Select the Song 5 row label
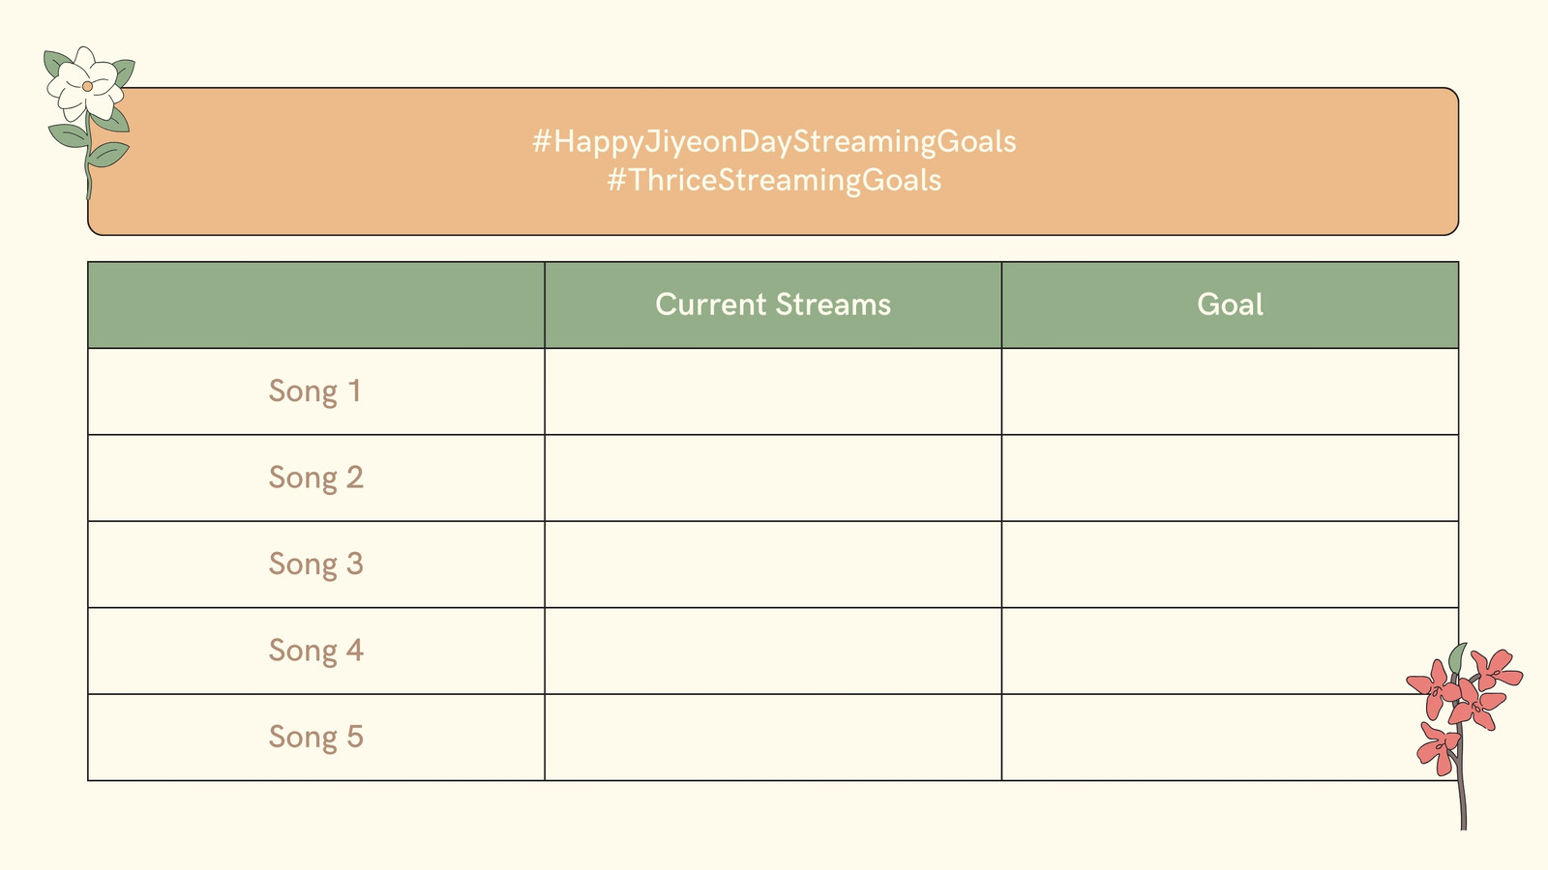The height and width of the screenshot is (870, 1548). [315, 737]
